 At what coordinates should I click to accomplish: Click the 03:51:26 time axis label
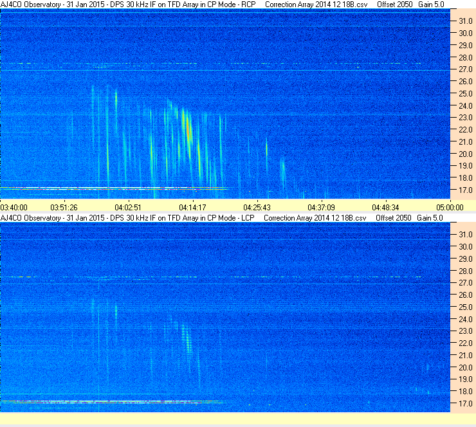point(64,208)
